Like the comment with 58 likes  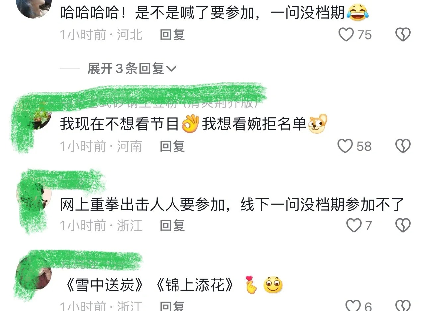click(345, 146)
